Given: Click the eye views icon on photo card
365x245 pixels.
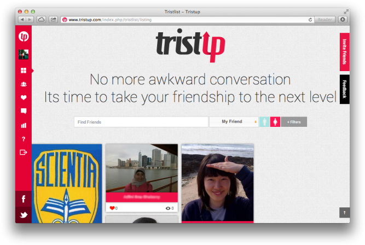Looking at the screenshot, I should pos(168,208).
